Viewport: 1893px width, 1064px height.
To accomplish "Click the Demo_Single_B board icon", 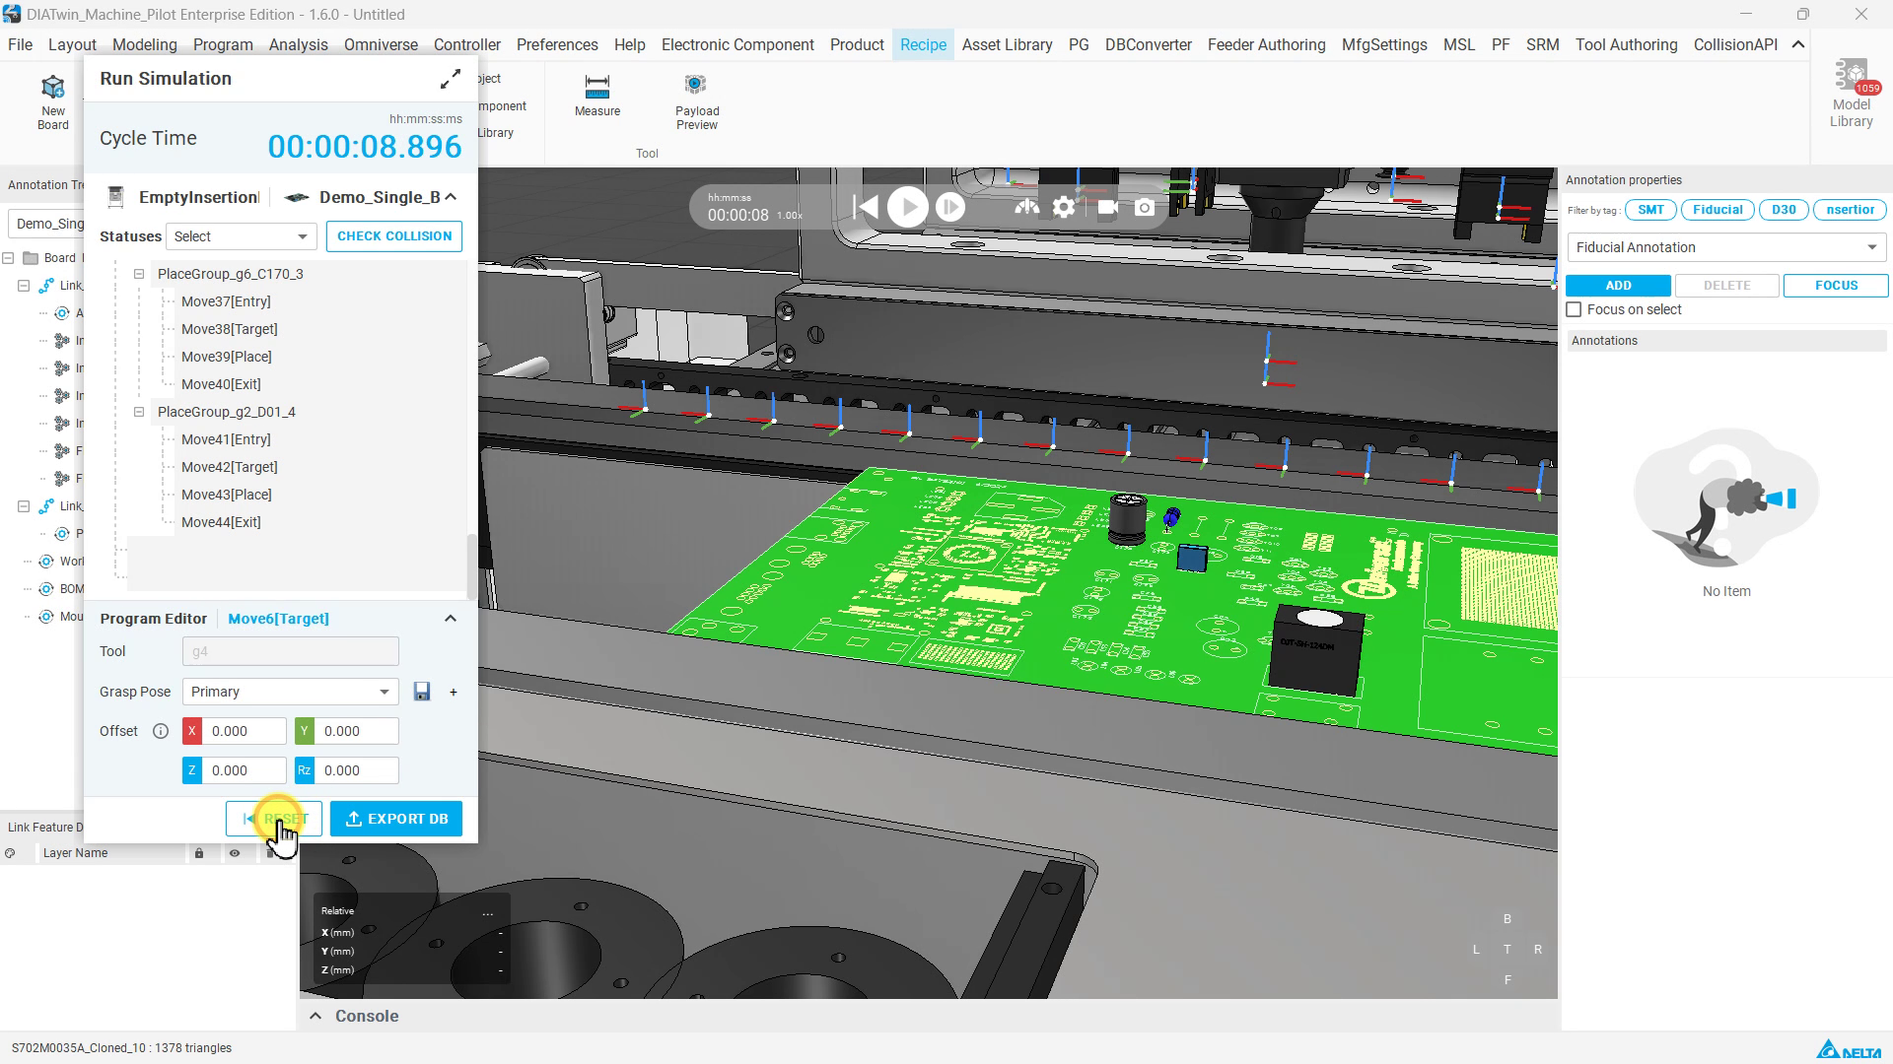I will point(297,197).
